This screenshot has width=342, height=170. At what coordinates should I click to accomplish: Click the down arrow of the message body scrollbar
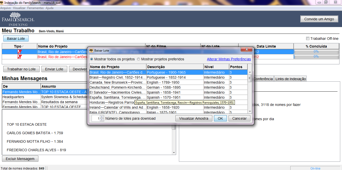[x=174, y=153]
